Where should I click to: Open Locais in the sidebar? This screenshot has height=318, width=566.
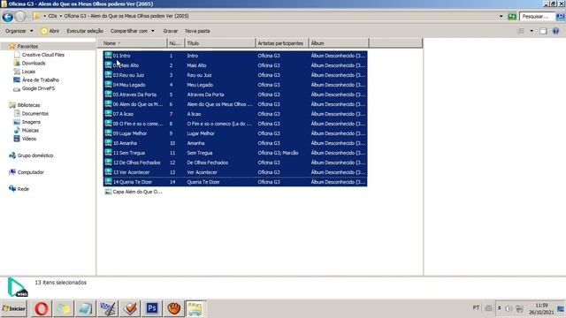pos(28,72)
